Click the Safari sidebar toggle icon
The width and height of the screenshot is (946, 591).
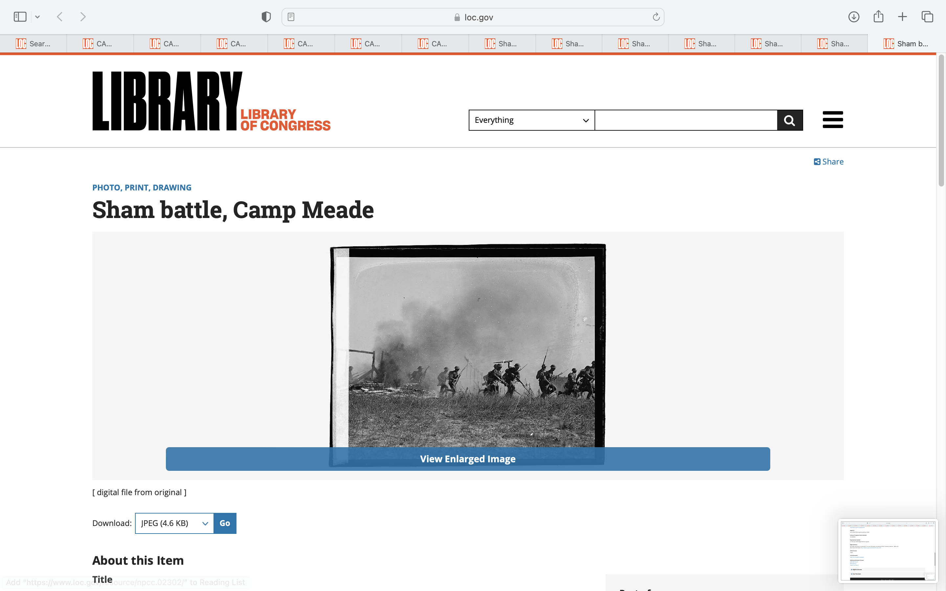(x=20, y=17)
